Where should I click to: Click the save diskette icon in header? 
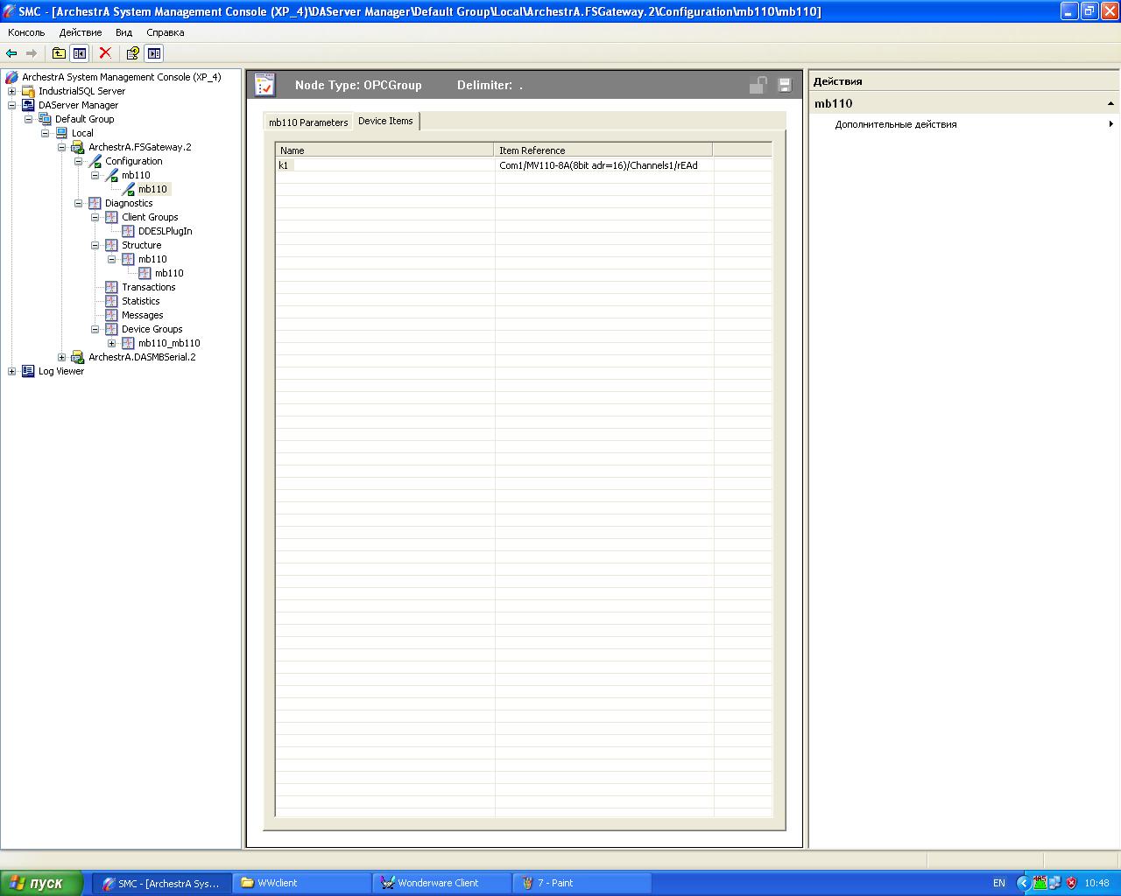tap(785, 85)
